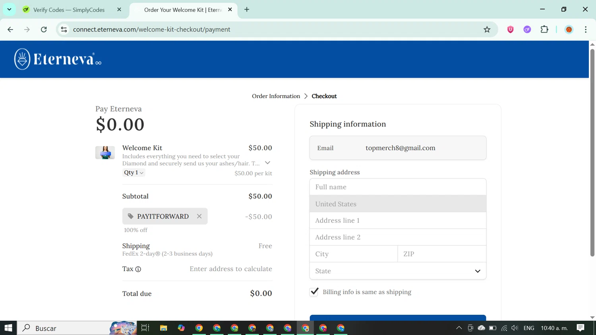The width and height of the screenshot is (596, 335).
Task: Open the volume control in tray
Action: pos(515,328)
